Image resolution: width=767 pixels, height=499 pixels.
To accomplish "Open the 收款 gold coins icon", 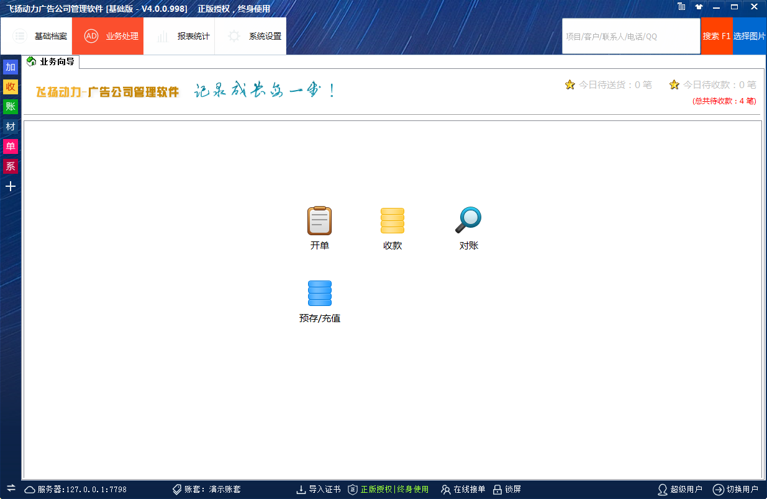I will pos(392,221).
